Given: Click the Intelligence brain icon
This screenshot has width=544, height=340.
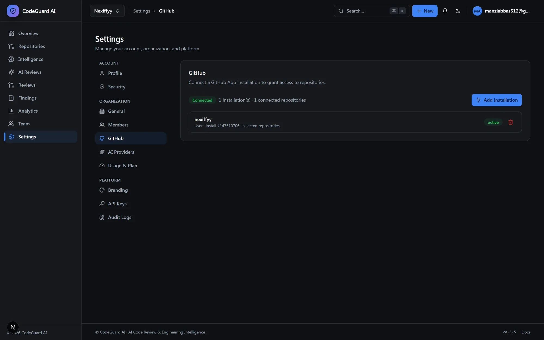Looking at the screenshot, I should point(11,59).
